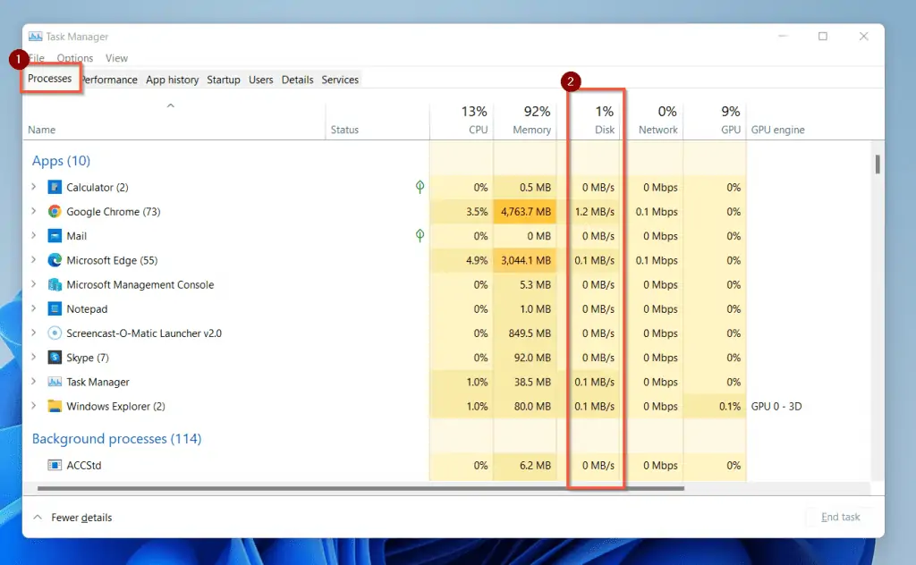Click the vertical scrollbar thumb

click(878, 164)
